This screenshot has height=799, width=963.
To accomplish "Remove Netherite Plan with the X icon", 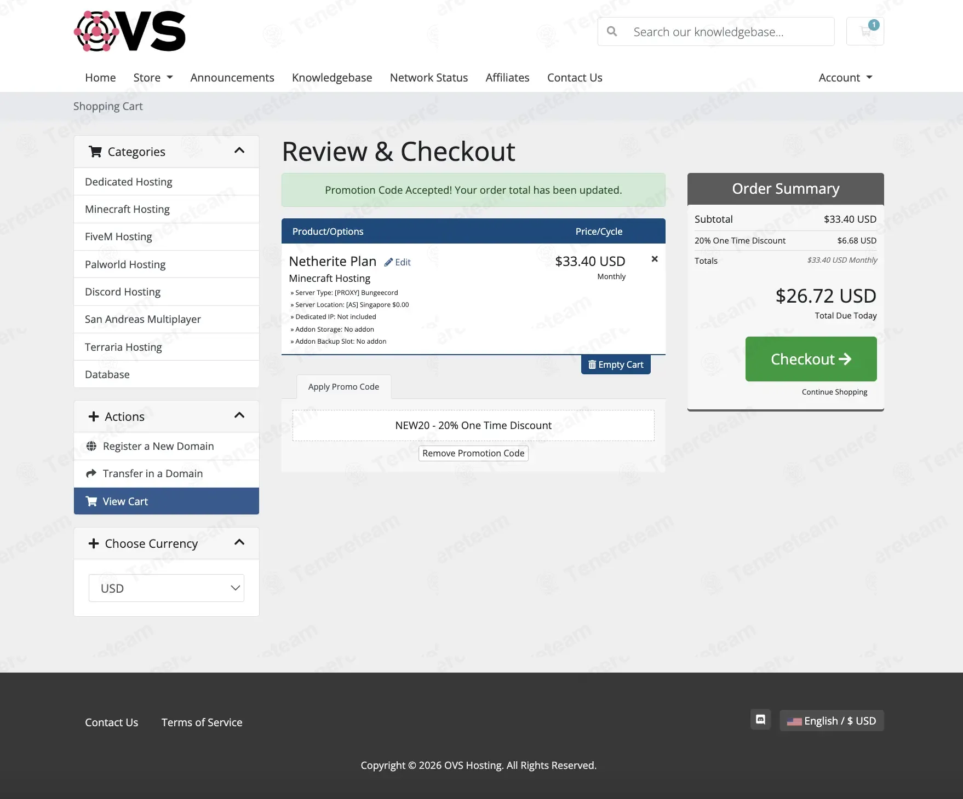I will pyautogui.click(x=655, y=259).
